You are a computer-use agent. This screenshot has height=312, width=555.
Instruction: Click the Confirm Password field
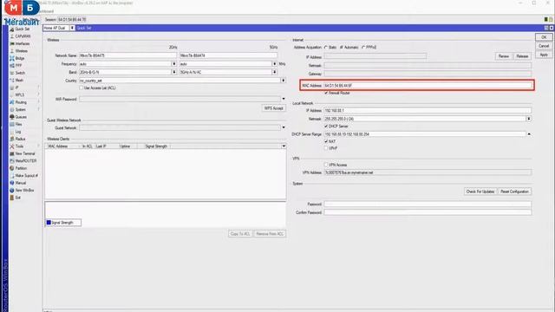(428, 212)
